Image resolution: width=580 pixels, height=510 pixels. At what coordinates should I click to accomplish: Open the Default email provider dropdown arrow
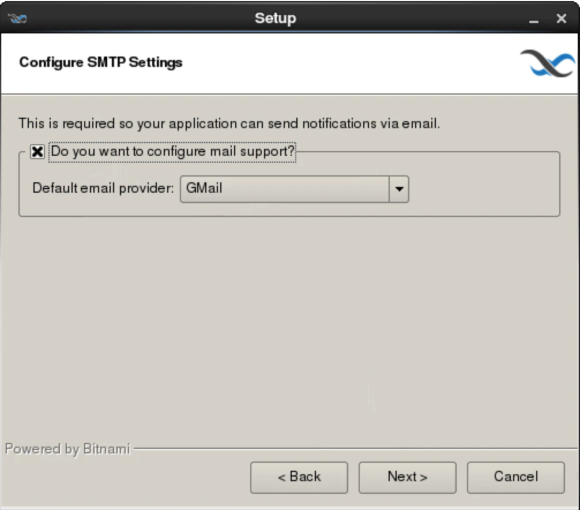399,189
